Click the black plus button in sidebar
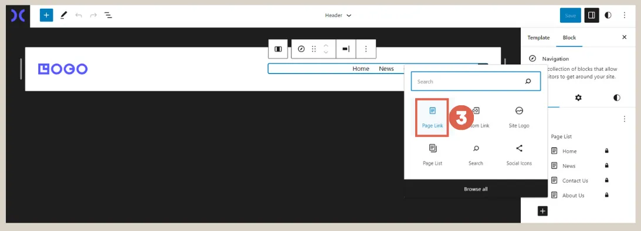The image size is (641, 231). (542, 211)
